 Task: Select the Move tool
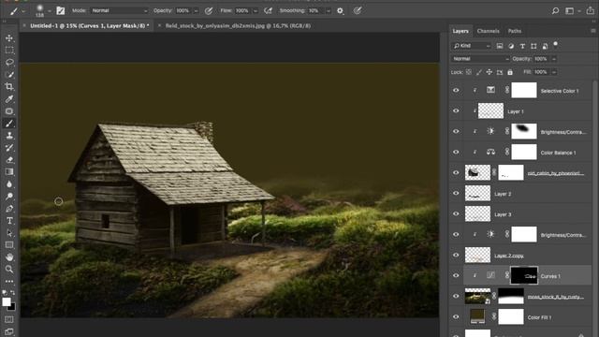pos(9,38)
